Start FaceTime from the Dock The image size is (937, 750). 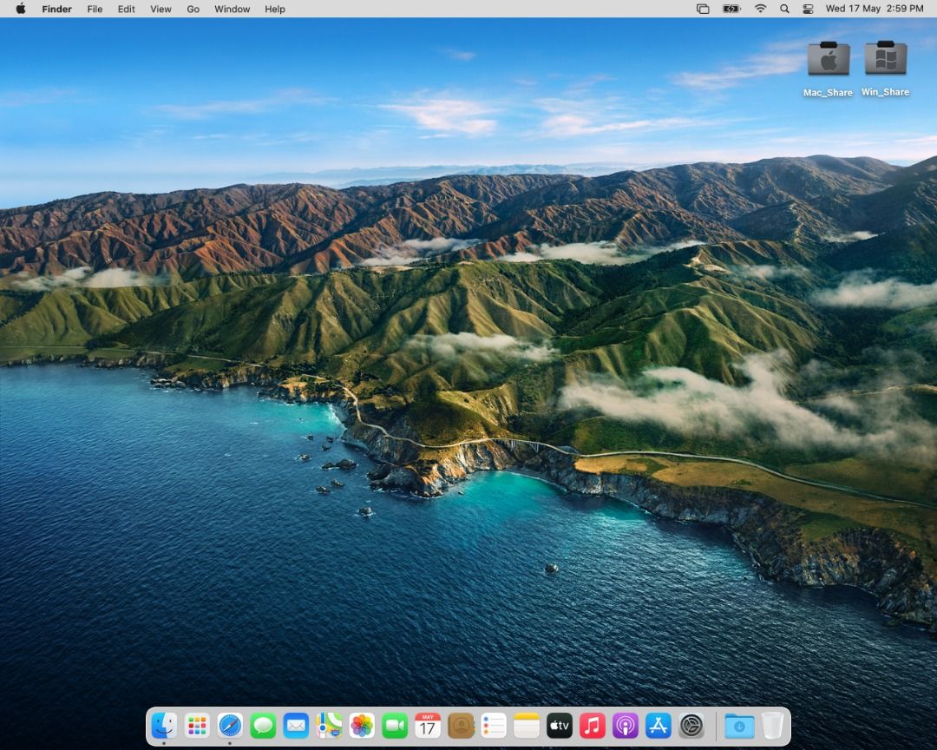pos(395,726)
